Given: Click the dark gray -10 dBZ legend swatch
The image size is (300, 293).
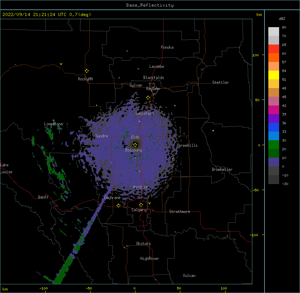Looking at the screenshot, I should pyautogui.click(x=274, y=180).
